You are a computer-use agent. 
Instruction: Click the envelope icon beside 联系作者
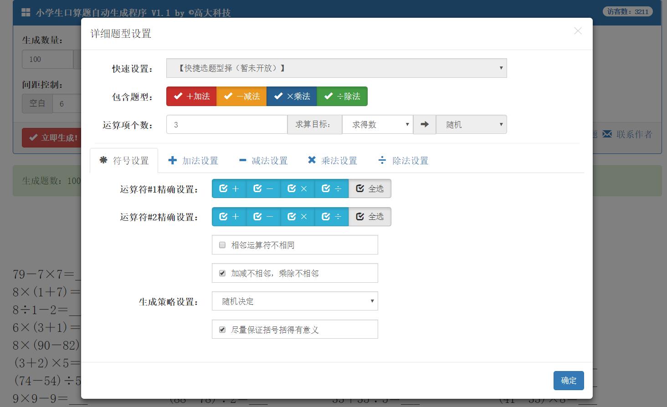click(x=607, y=134)
